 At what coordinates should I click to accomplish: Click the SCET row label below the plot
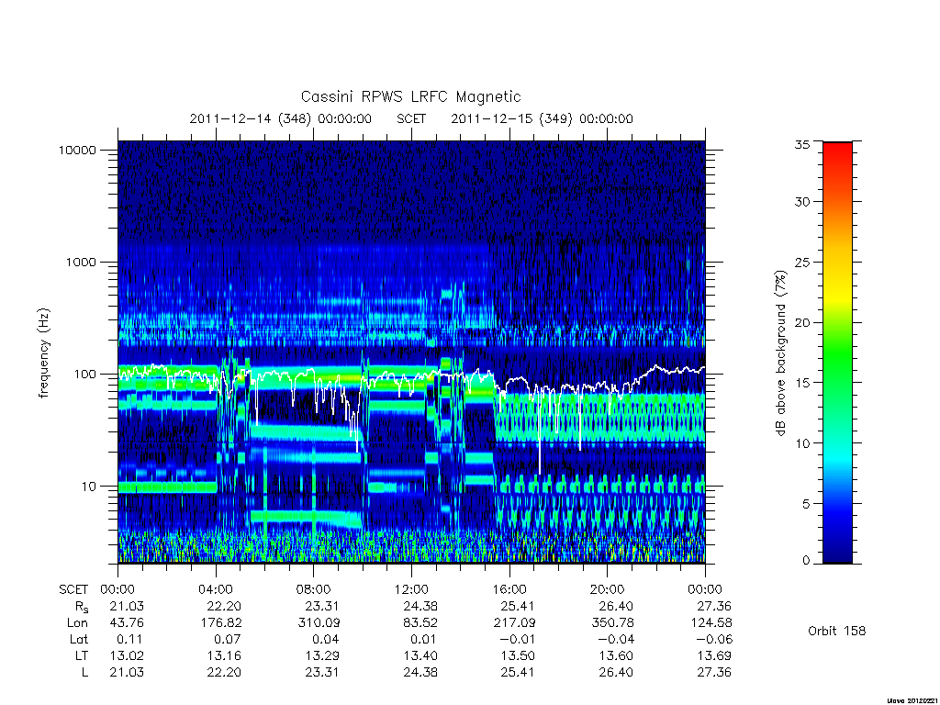point(73,590)
